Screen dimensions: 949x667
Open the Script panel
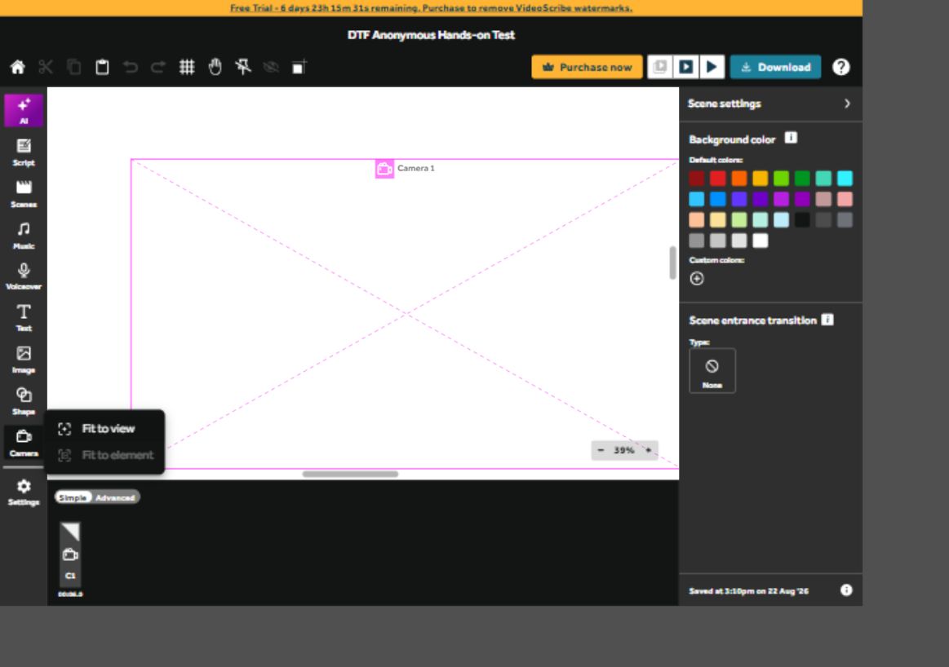click(24, 152)
